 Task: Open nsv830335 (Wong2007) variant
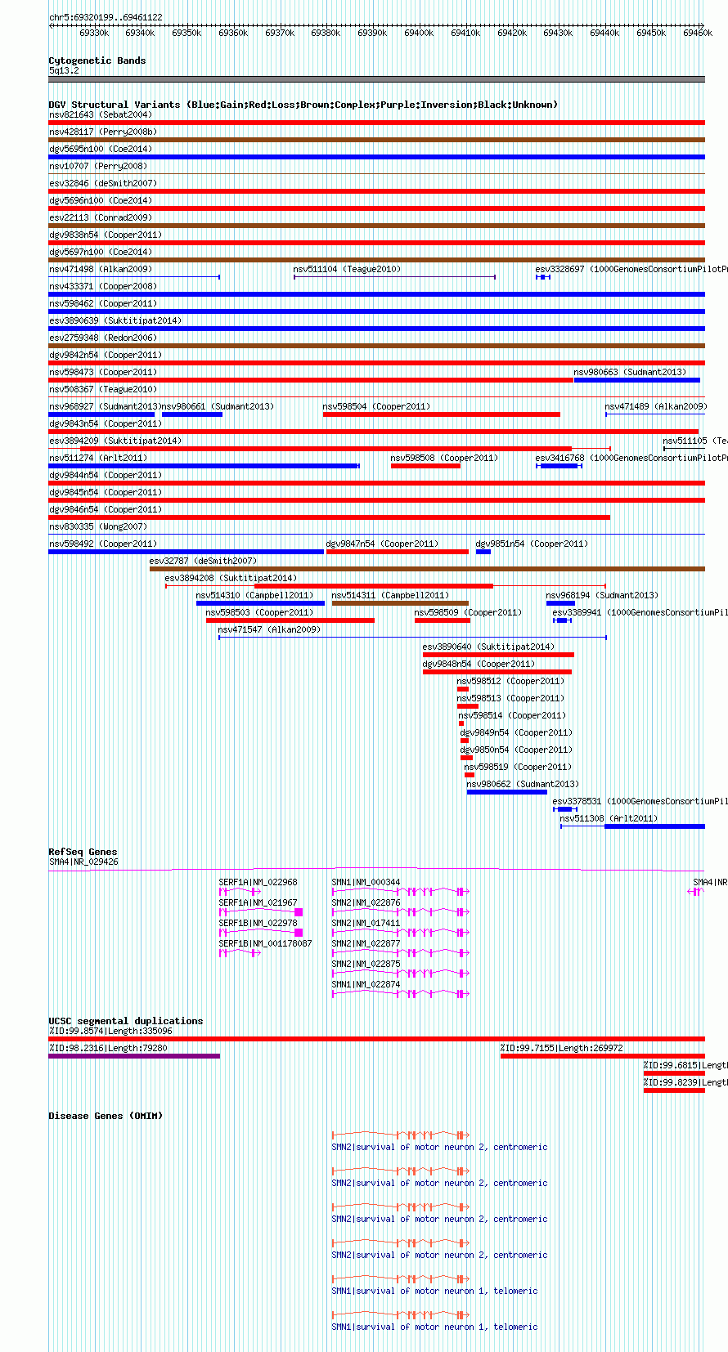pyautogui.click(x=98, y=526)
